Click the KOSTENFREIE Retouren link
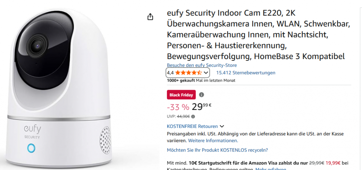Screen dimensions: 362x170 [x=192, y=127]
